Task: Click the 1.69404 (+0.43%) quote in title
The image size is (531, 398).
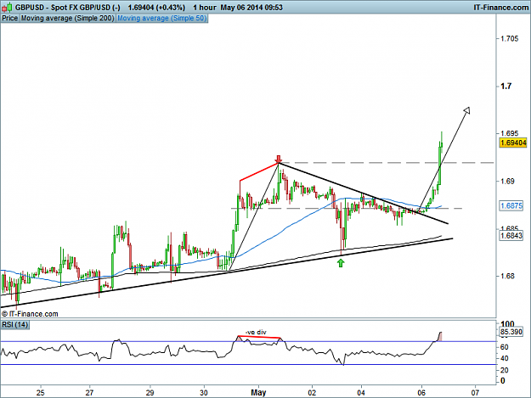Action: [156, 7]
